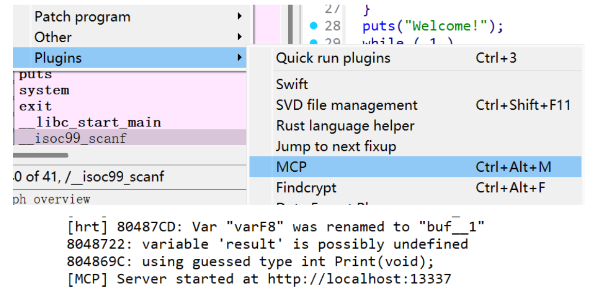Select system in the function list
Screen dimensions: 596x297
tap(44, 90)
